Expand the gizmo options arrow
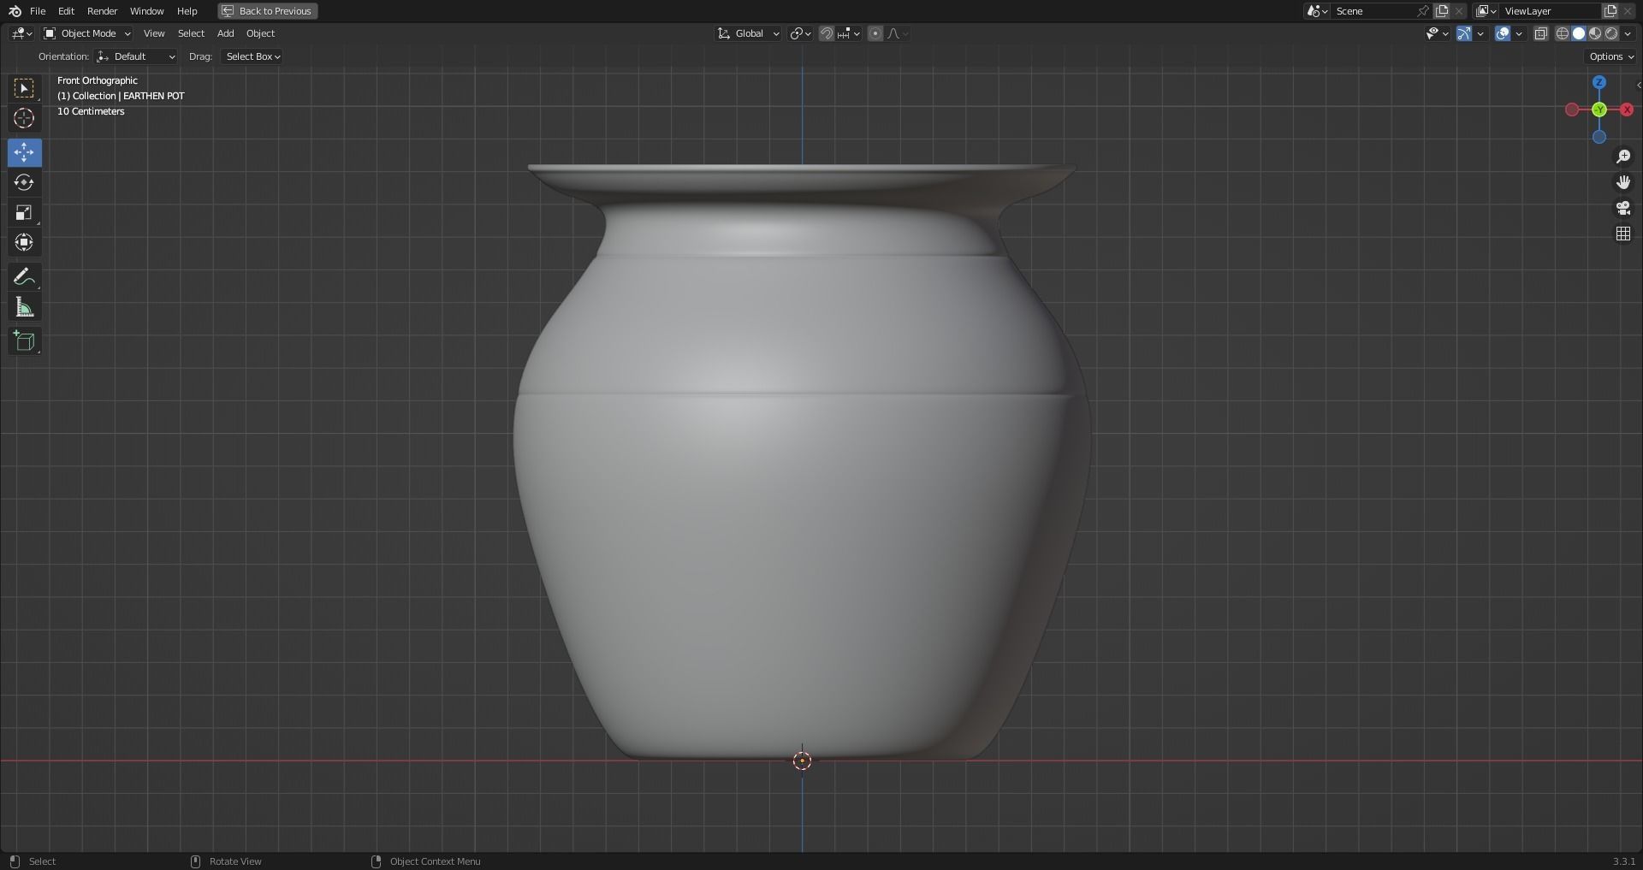This screenshot has width=1643, height=870. [x=1480, y=33]
